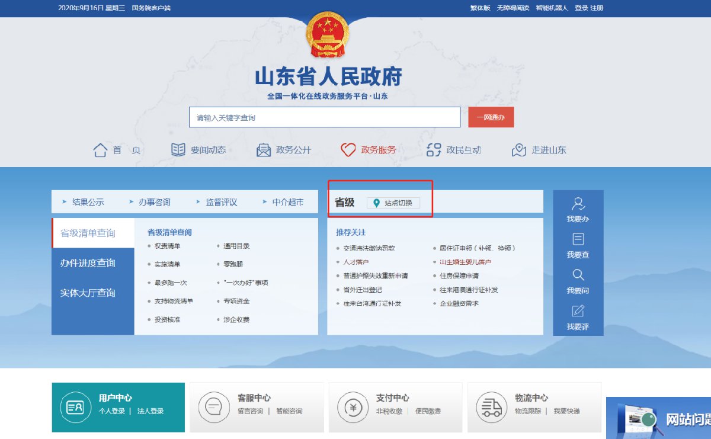Open 无障碍阅读 accessibility reading
This screenshot has width=711, height=439.
[x=513, y=8]
